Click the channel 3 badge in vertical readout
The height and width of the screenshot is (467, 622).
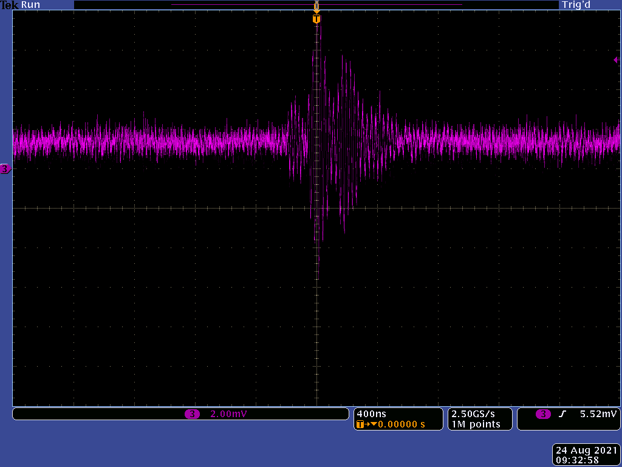click(192, 414)
